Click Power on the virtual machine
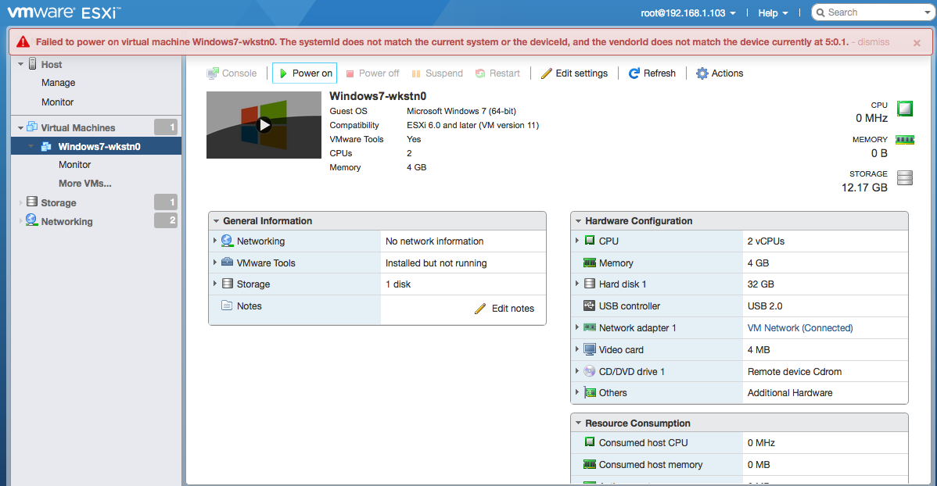 (x=304, y=73)
